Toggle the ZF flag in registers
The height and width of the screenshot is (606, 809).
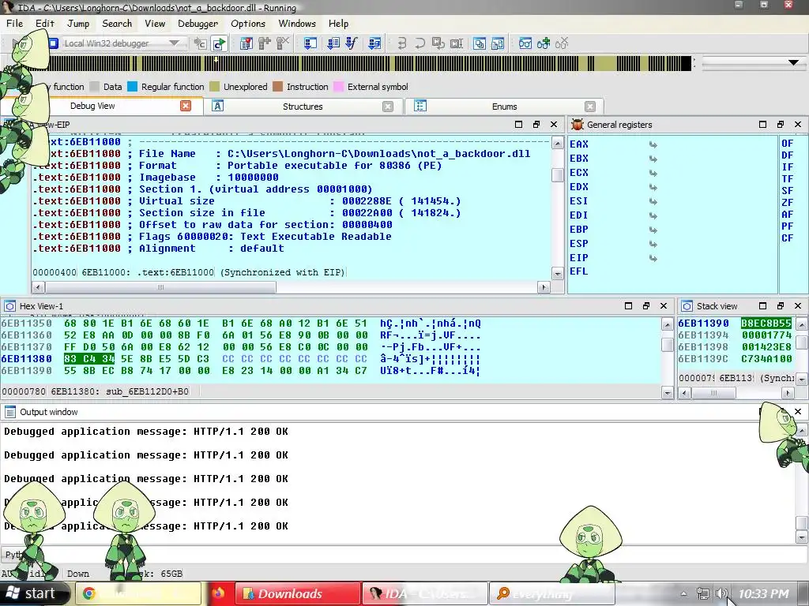coord(787,203)
